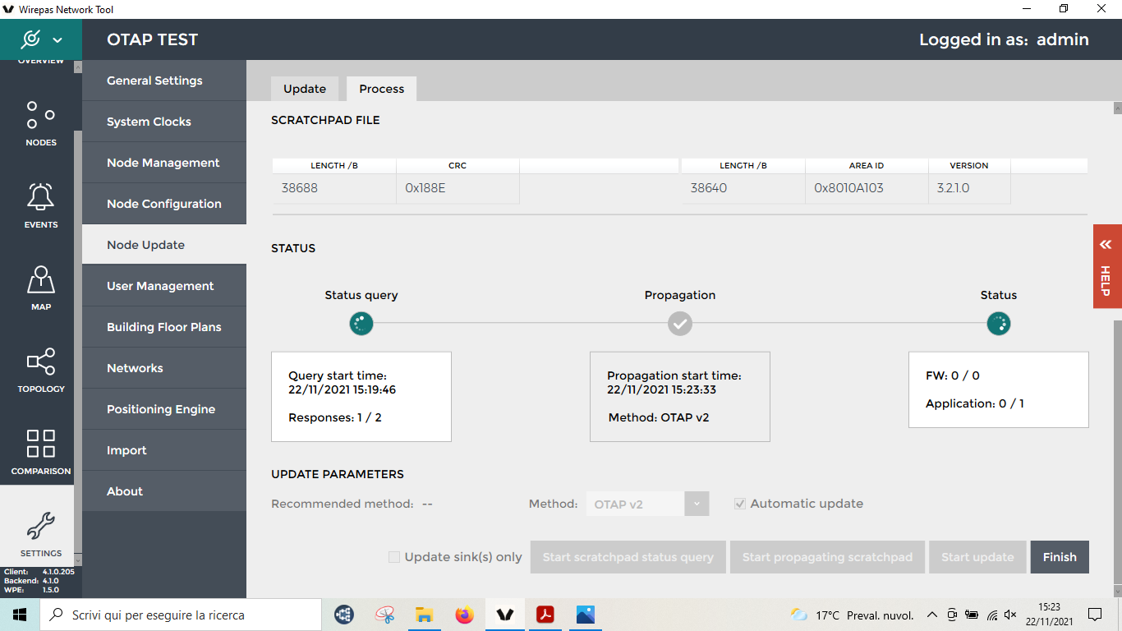Open the Topology view icon

(x=40, y=362)
